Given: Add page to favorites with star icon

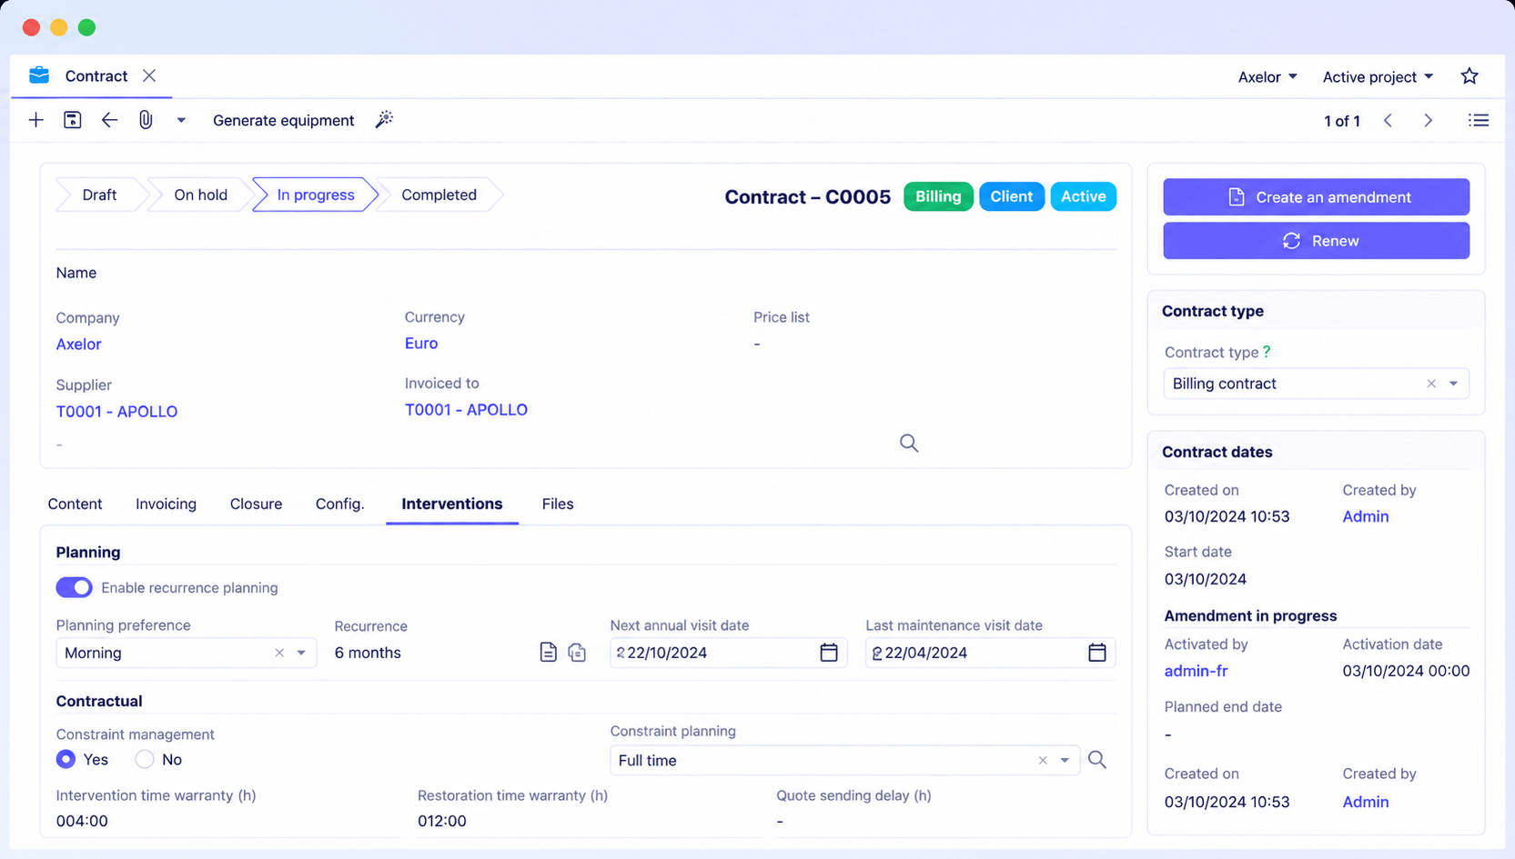Looking at the screenshot, I should pos(1470,76).
